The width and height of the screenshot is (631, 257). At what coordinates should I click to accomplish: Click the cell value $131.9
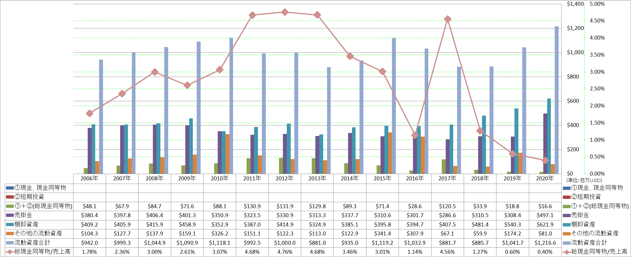coord(285,206)
